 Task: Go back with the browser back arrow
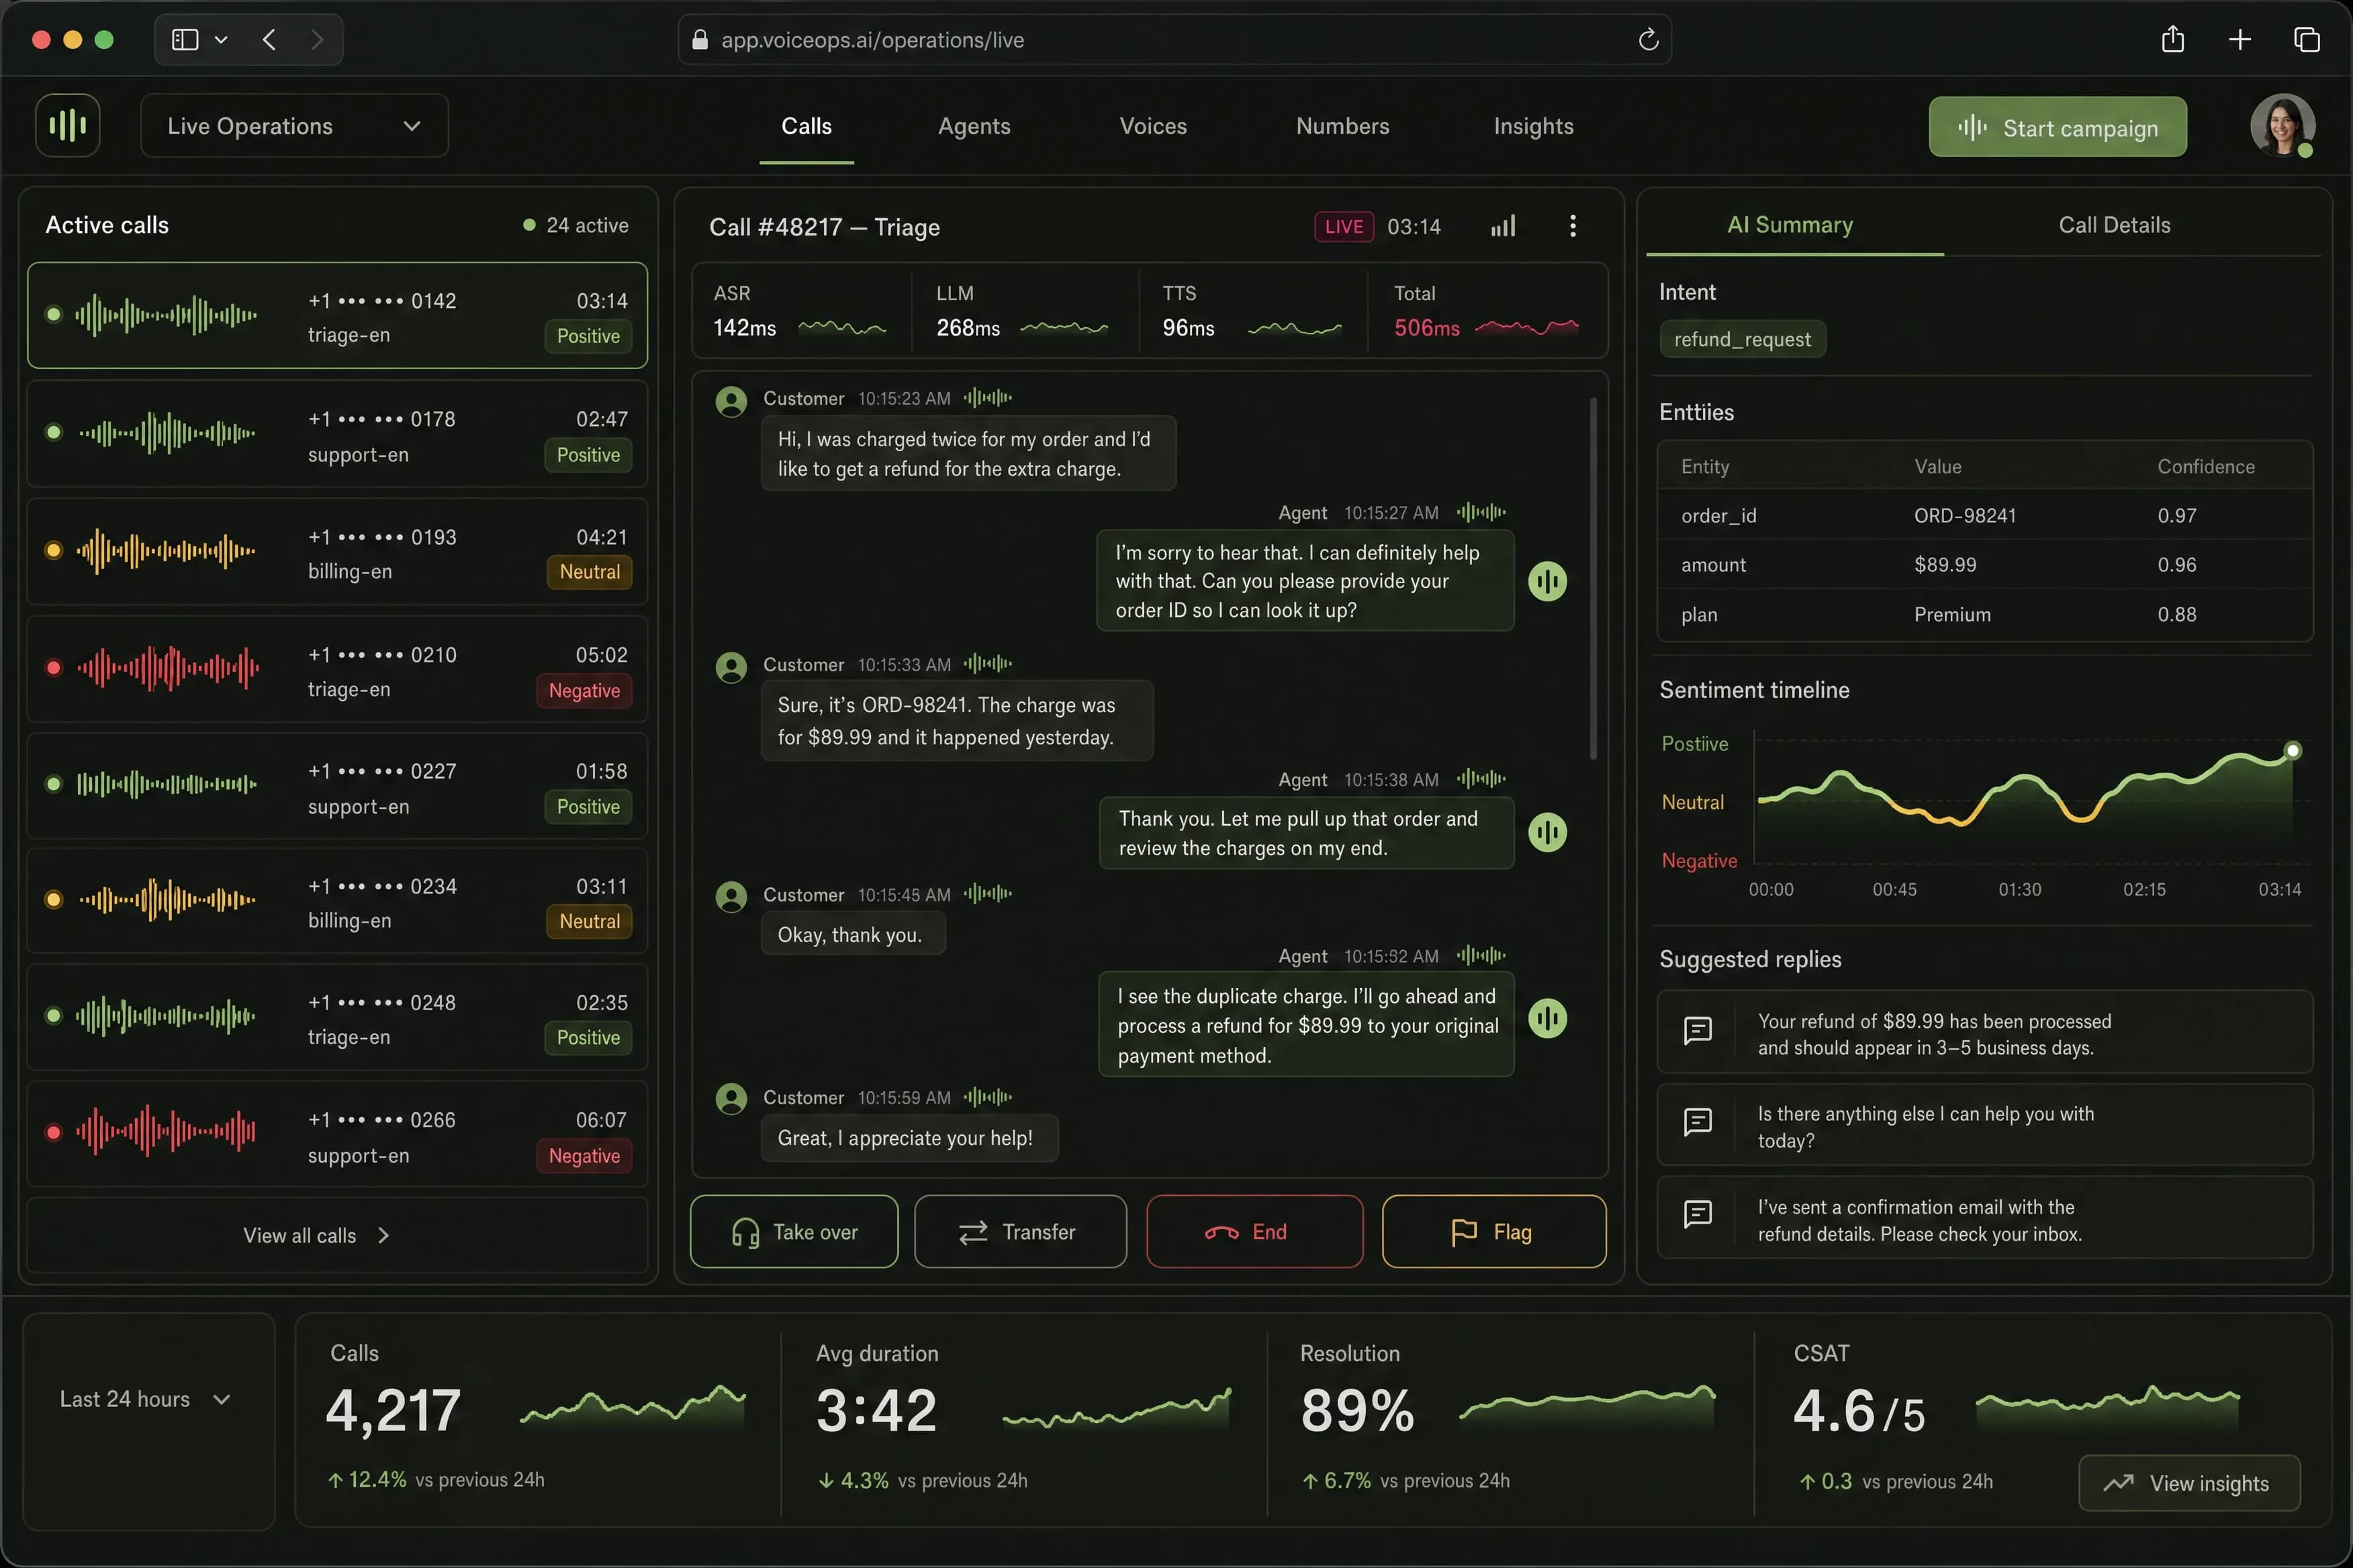[x=269, y=40]
